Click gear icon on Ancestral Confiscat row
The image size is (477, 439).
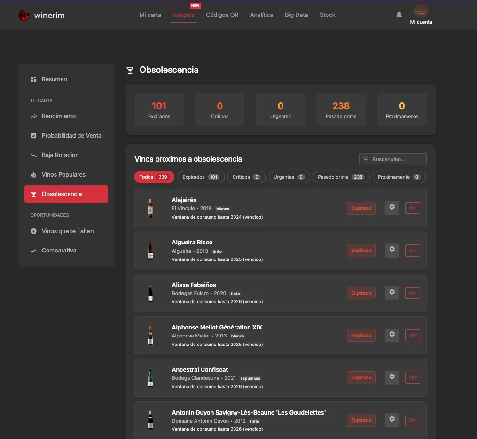[392, 377]
